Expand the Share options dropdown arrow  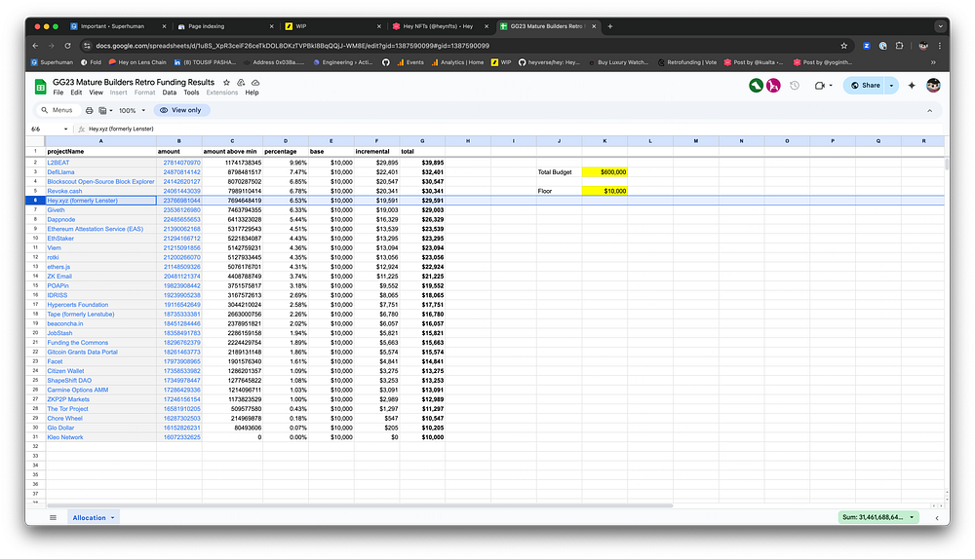click(892, 86)
